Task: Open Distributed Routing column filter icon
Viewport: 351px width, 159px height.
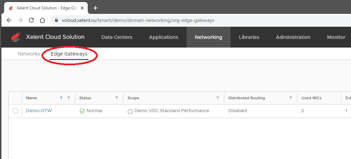Action: [x=291, y=98]
